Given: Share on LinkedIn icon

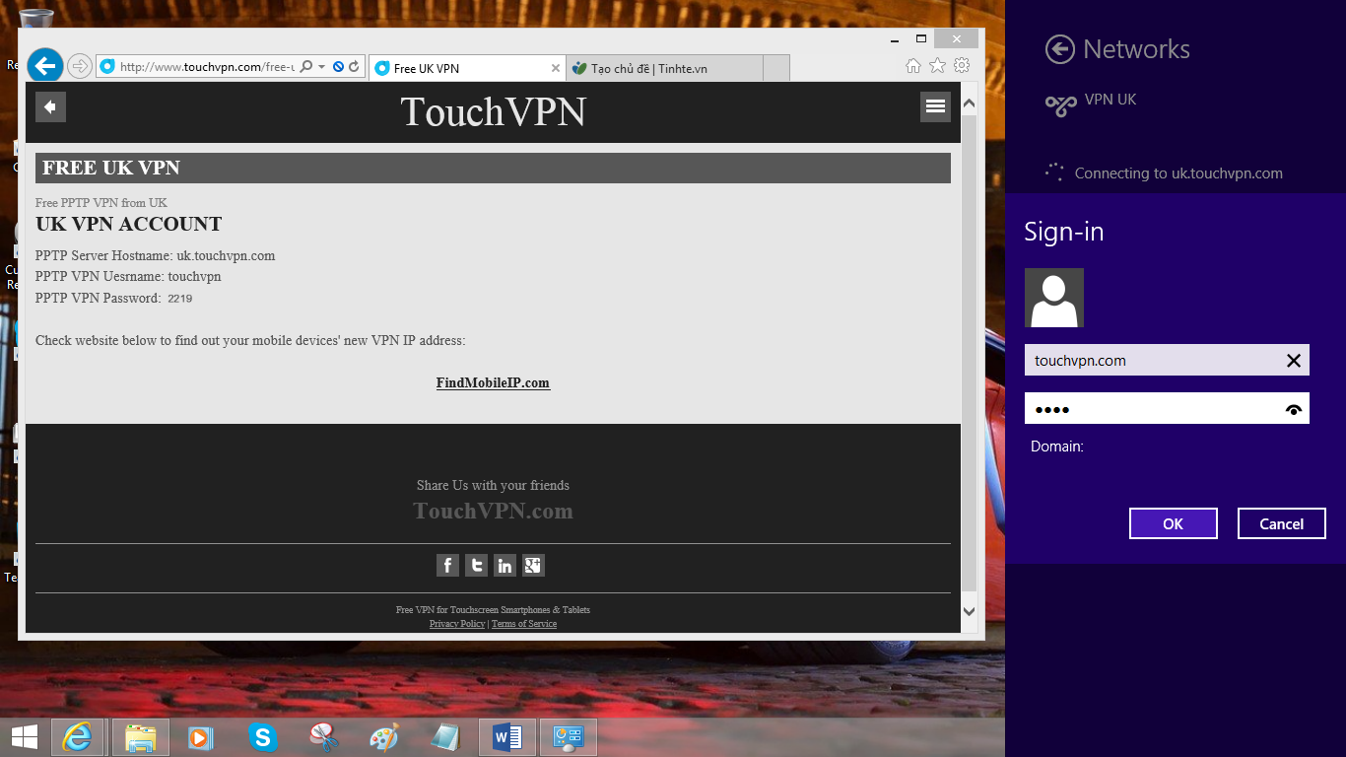Looking at the screenshot, I should [x=505, y=565].
